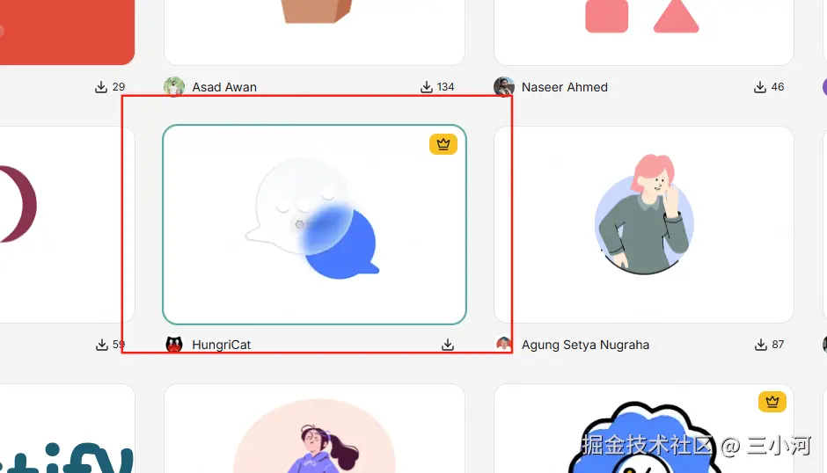Open pink-haired waving person illustration
This screenshot has height=473, width=827.
[x=644, y=225]
